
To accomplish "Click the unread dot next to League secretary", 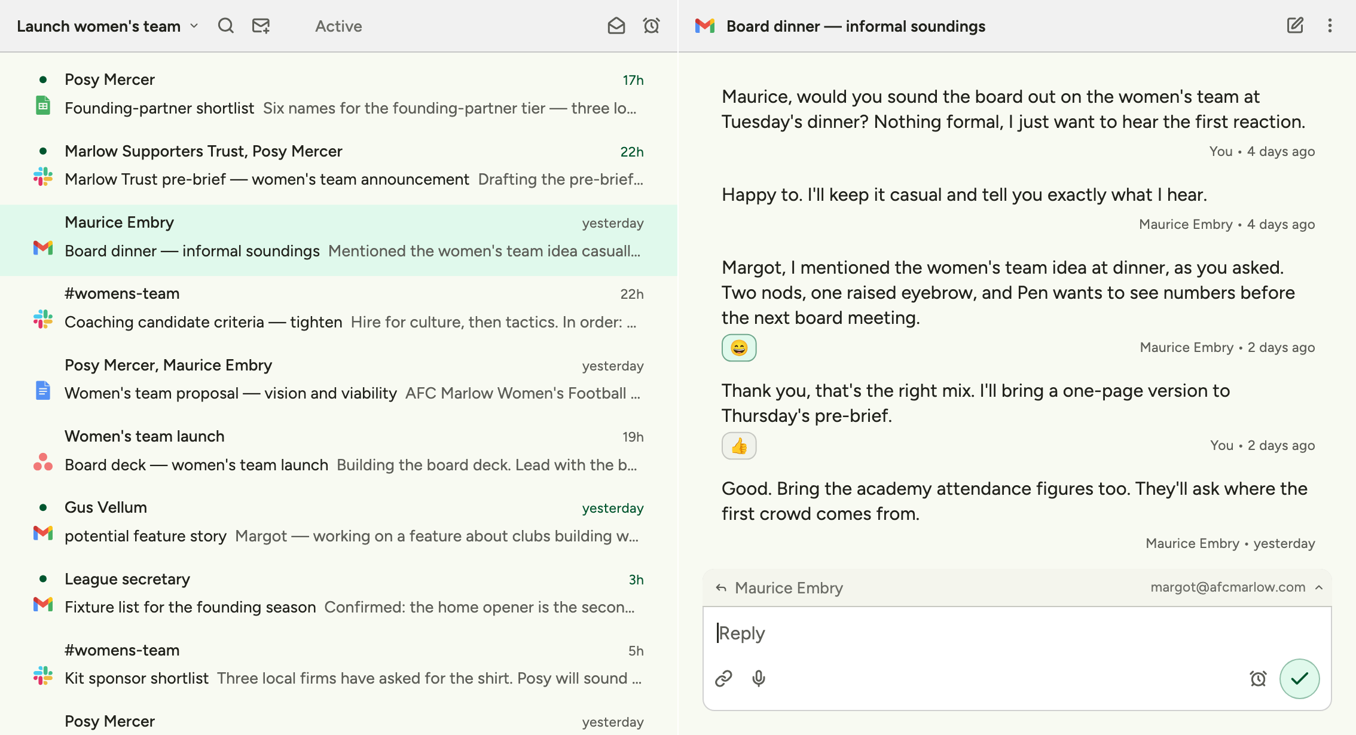I will (43, 578).
